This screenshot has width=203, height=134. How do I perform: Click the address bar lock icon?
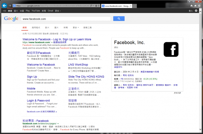pos(96,6)
